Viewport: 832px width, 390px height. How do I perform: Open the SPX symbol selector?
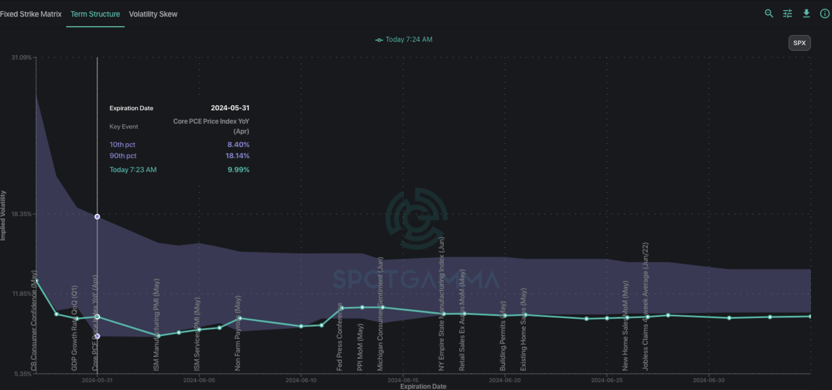[x=799, y=43]
